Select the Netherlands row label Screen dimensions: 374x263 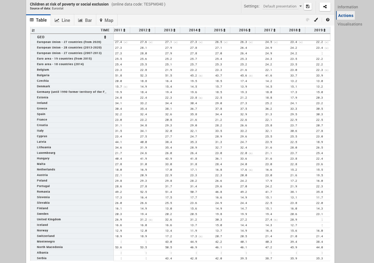pos(46,170)
